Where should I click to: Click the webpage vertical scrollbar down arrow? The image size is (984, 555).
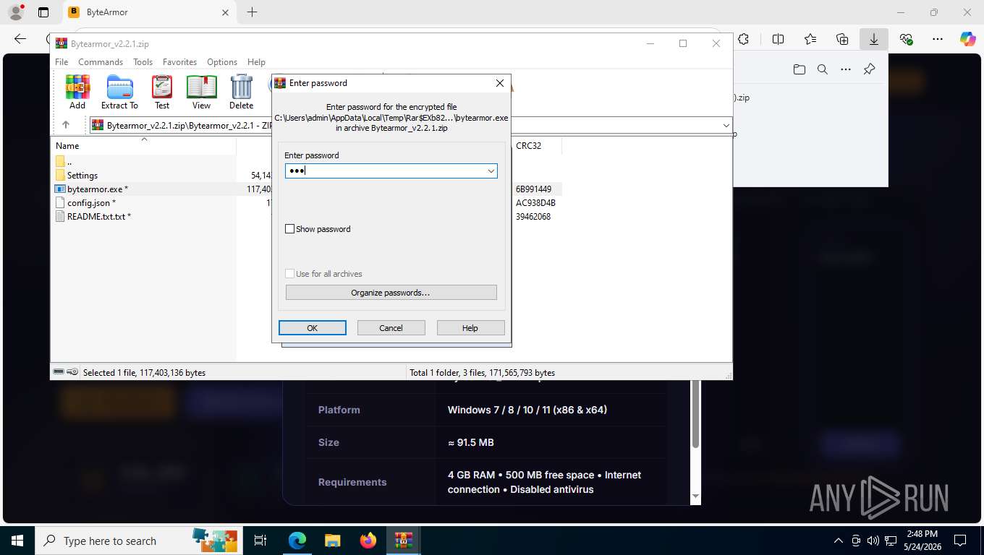click(x=696, y=496)
